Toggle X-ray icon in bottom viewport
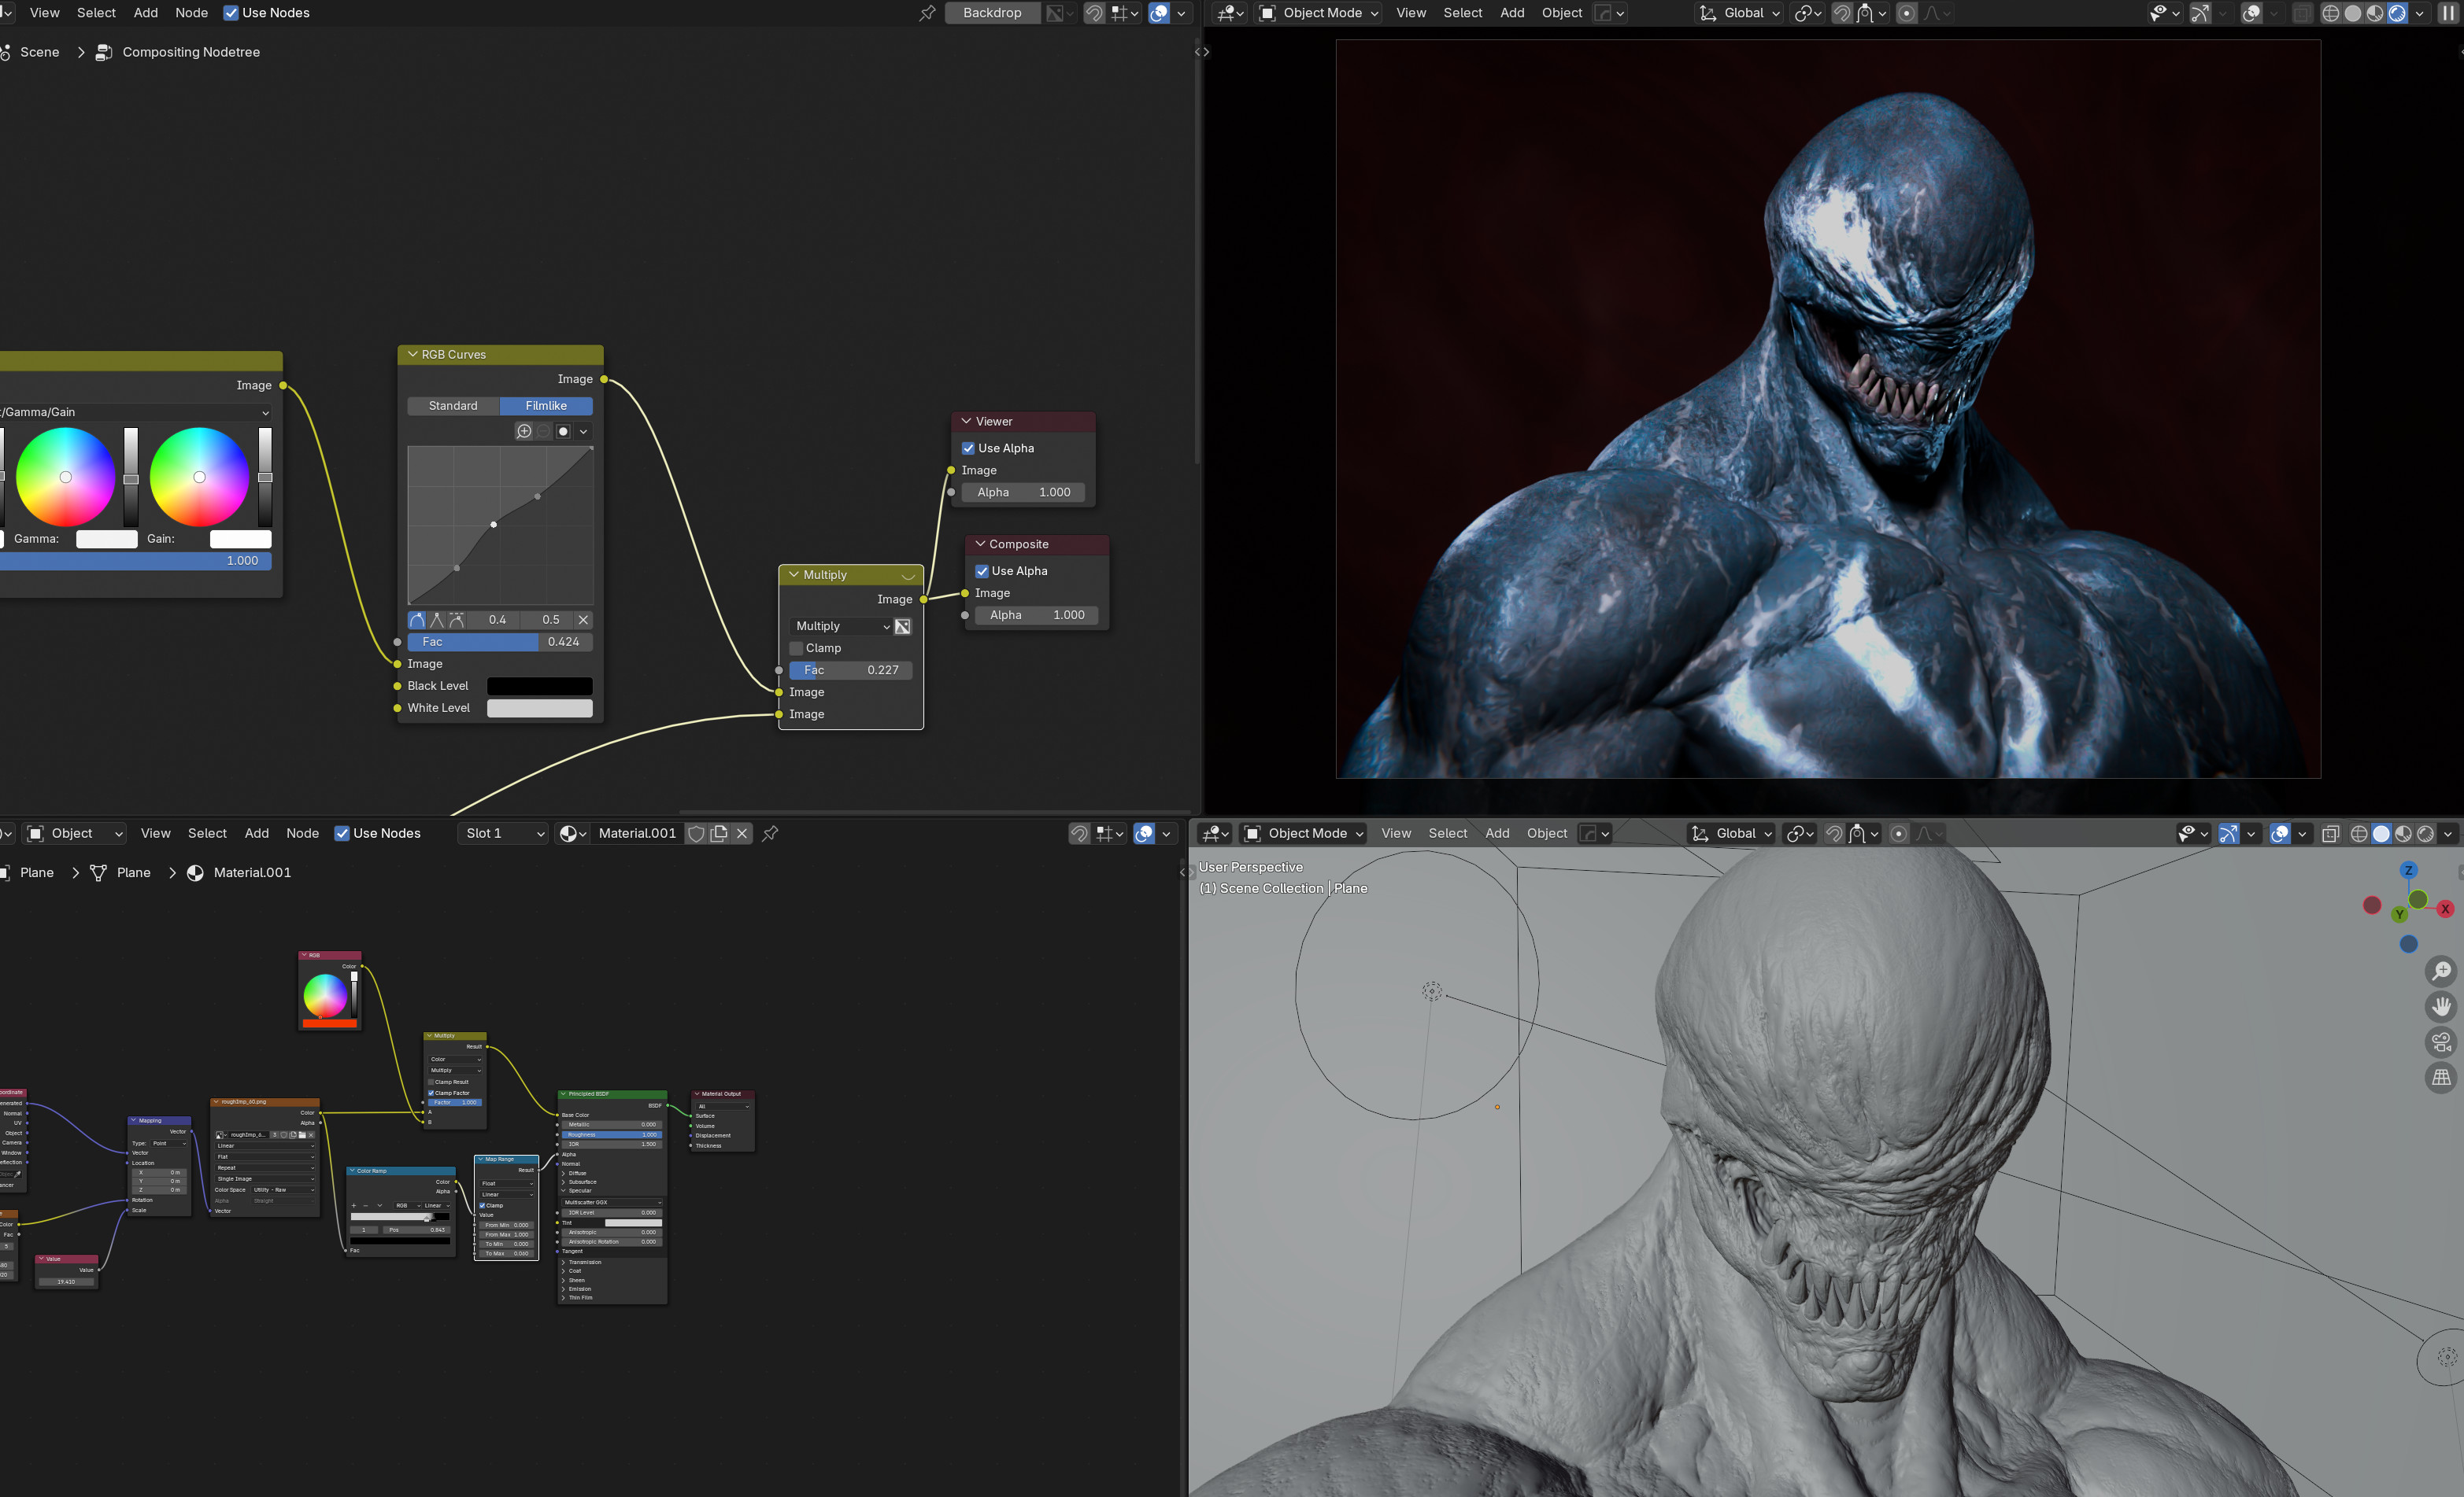The width and height of the screenshot is (2464, 1497). [x=2330, y=833]
